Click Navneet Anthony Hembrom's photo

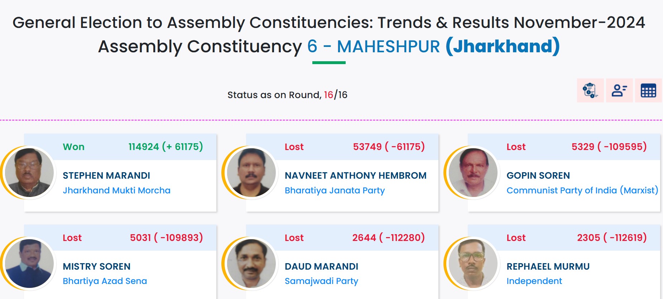(251, 173)
